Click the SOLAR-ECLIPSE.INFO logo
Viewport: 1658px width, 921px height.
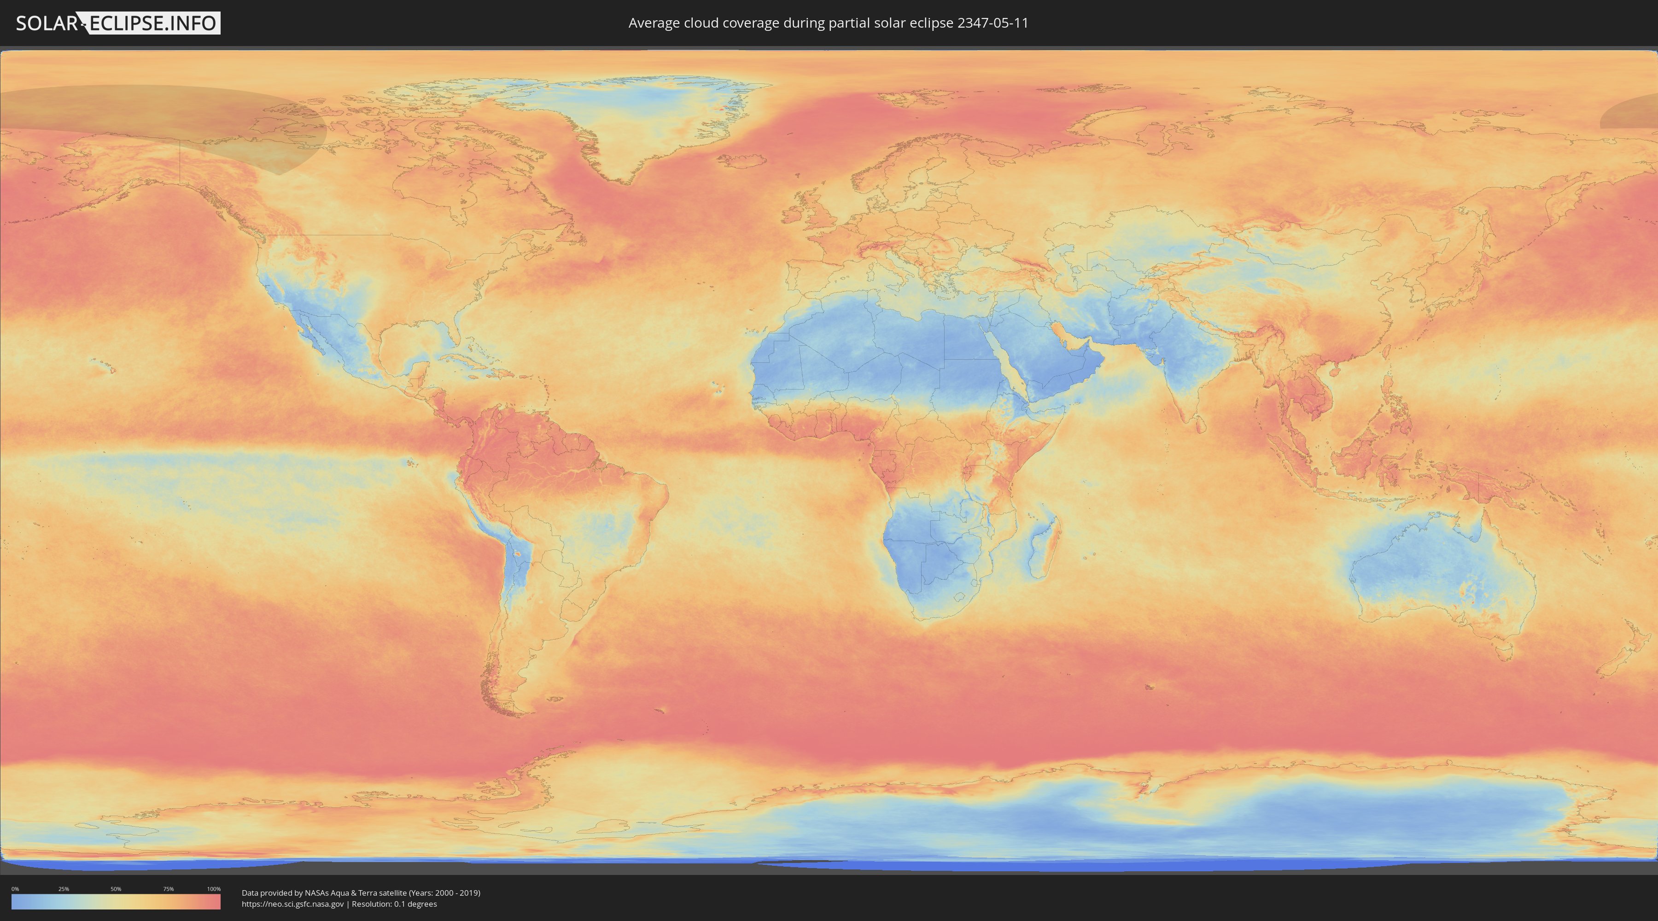point(118,23)
